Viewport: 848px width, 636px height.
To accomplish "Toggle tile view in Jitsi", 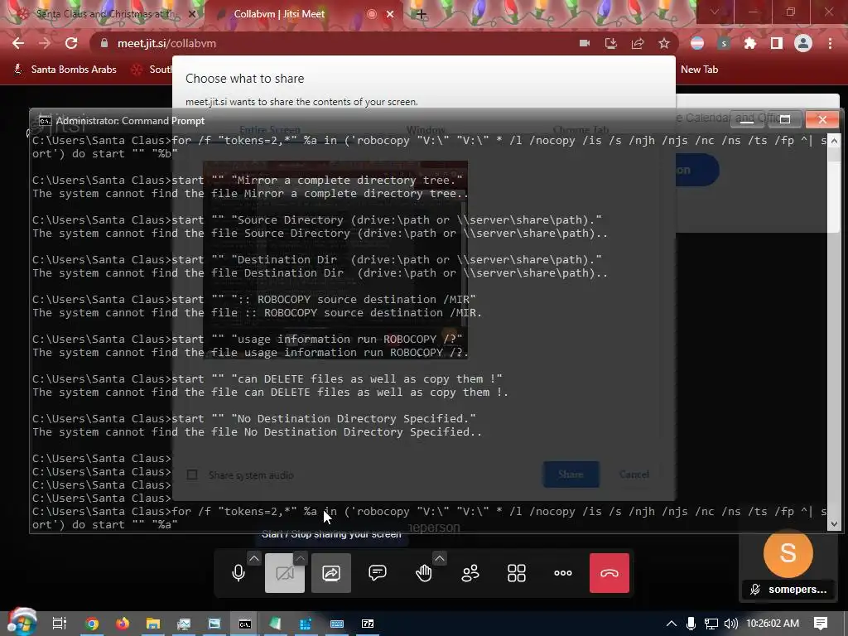I will click(x=517, y=573).
